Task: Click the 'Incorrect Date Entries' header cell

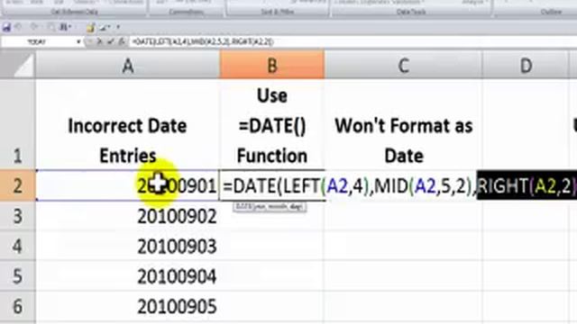Action: pyautogui.click(x=128, y=124)
